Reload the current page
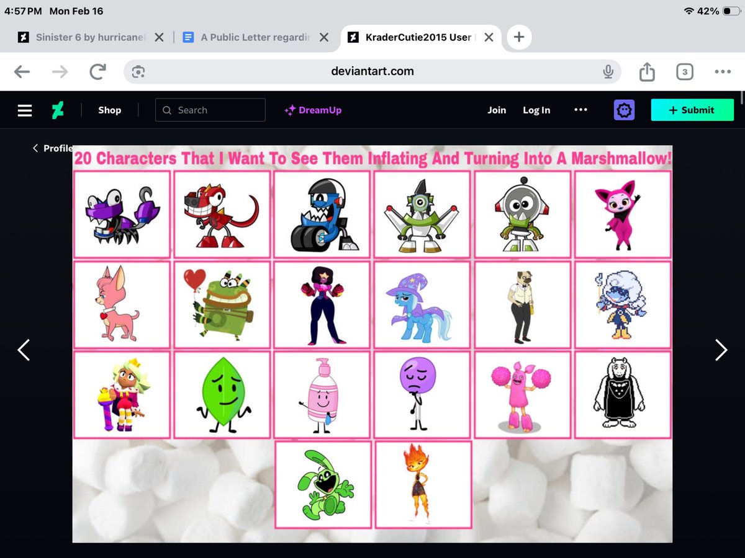This screenshot has width=745, height=558. (97, 72)
